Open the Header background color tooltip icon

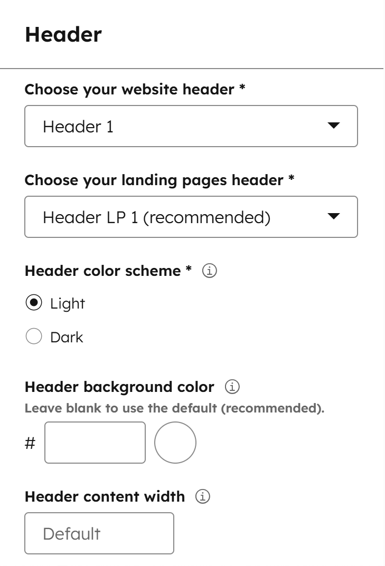point(232,387)
